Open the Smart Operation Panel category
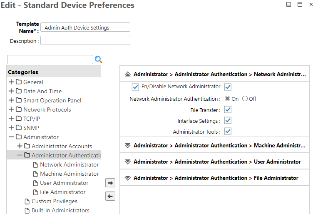 (x=52, y=101)
